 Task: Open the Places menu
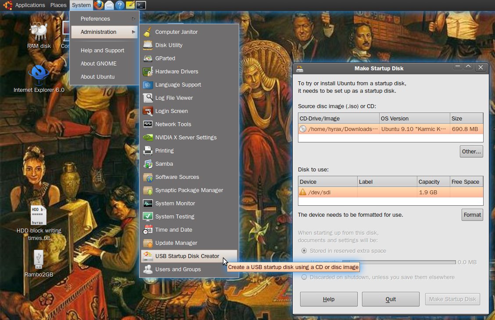tap(58, 5)
